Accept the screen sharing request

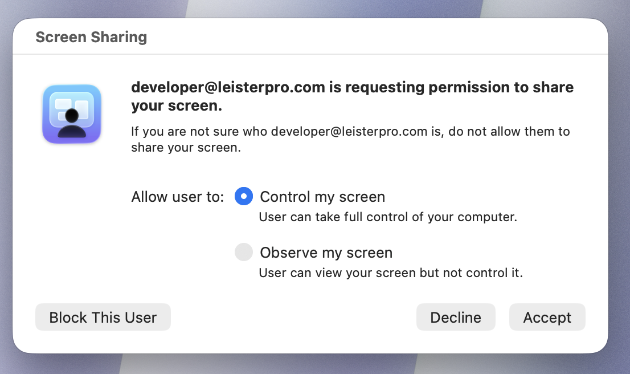(x=547, y=318)
